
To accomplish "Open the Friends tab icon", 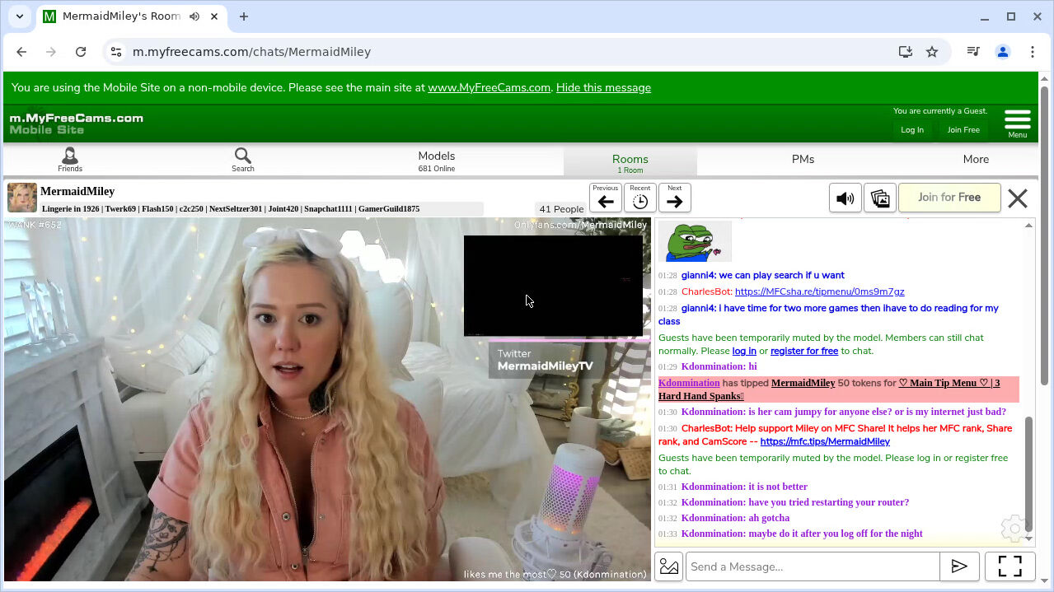I will tap(69, 159).
